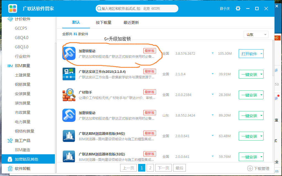This screenshot has height=176, width=282.
Task: Open dropdown arrow on 广材助手 install button
Action: [x=262, y=95]
